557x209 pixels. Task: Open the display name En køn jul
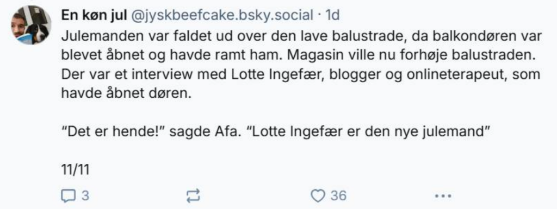tap(94, 15)
